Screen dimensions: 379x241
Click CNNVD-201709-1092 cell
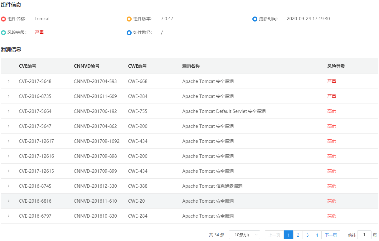96,141
